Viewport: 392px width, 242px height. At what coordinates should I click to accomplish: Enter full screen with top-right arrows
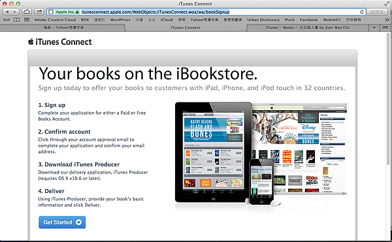tap(387, 3)
